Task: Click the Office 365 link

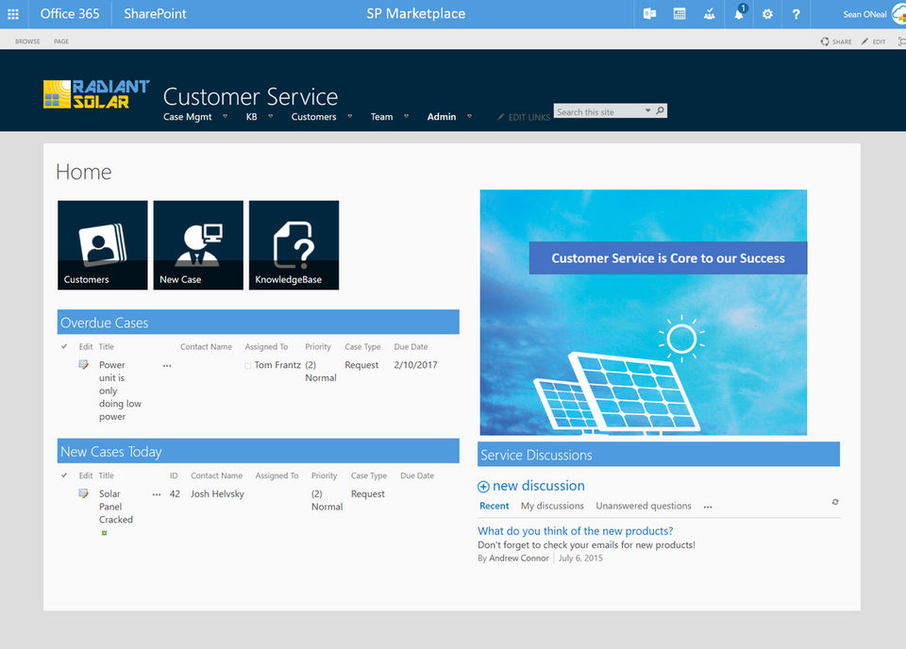Action: coord(70,14)
